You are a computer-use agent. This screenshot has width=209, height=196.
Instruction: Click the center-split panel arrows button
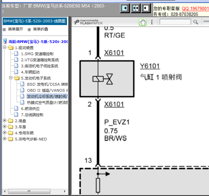point(136,8)
